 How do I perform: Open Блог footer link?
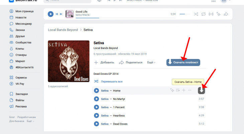[x=12, y=117]
